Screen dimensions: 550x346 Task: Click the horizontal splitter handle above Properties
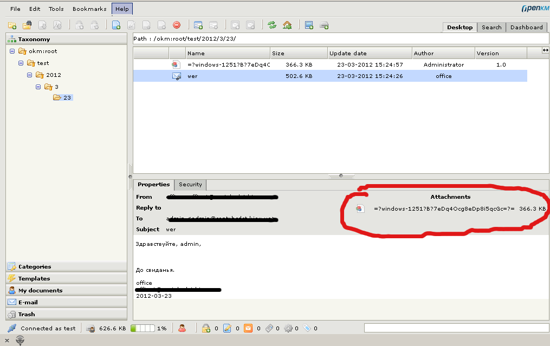[340, 176]
